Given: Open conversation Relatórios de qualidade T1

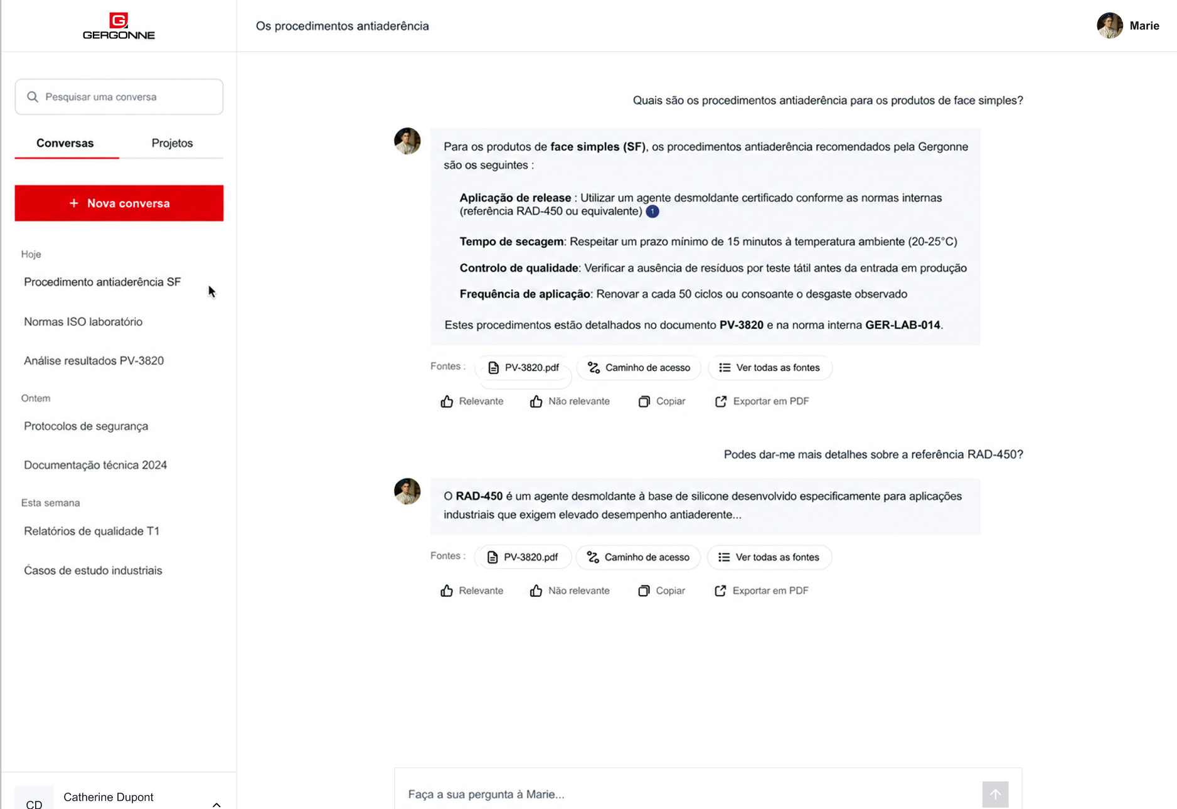Looking at the screenshot, I should [x=92, y=531].
